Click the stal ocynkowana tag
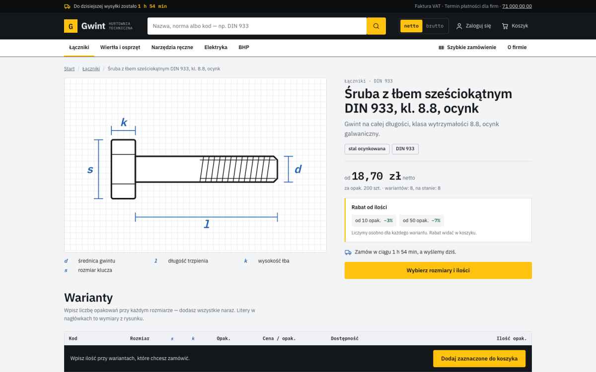 coord(367,149)
